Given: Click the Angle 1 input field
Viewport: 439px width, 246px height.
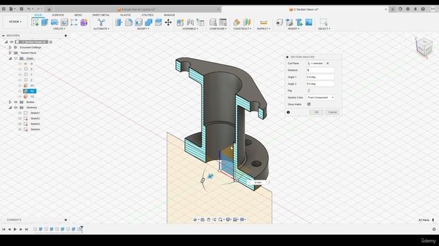Looking at the screenshot, I should [320, 77].
